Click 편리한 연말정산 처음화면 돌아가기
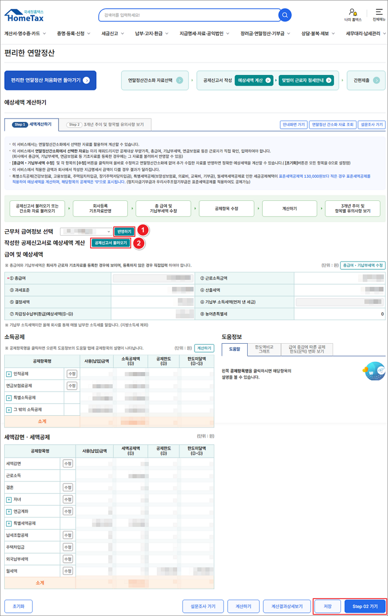The width and height of the screenshot is (388, 616). tap(50, 80)
